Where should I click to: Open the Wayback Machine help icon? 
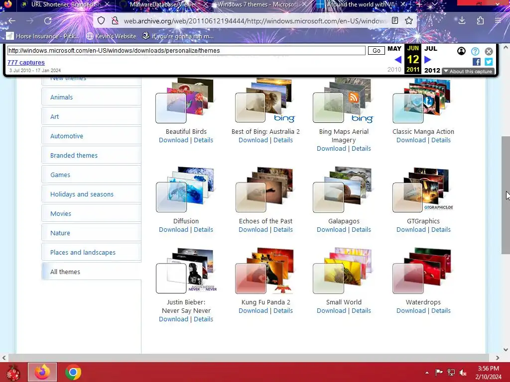coord(475,51)
